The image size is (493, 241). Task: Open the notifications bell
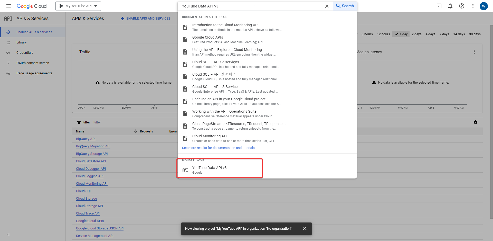[x=450, y=6]
